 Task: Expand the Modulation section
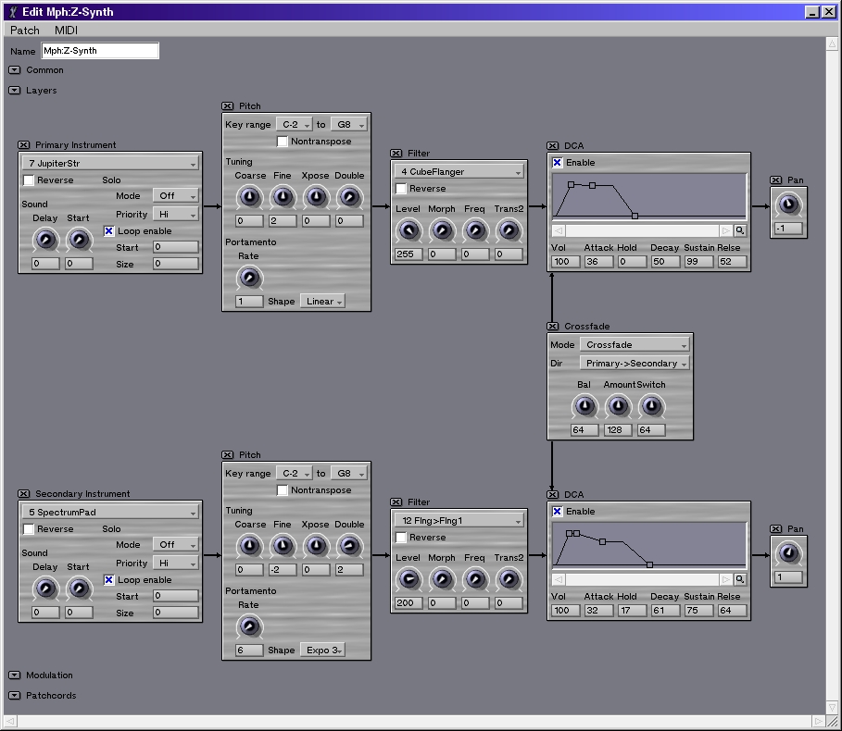point(15,675)
